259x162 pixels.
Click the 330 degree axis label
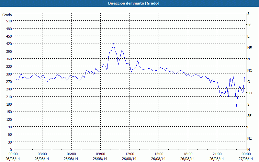point(9,67)
